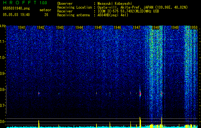Click the 'Receiver' field label
Viewport: 201px width, 128px height.
tap(65, 11)
